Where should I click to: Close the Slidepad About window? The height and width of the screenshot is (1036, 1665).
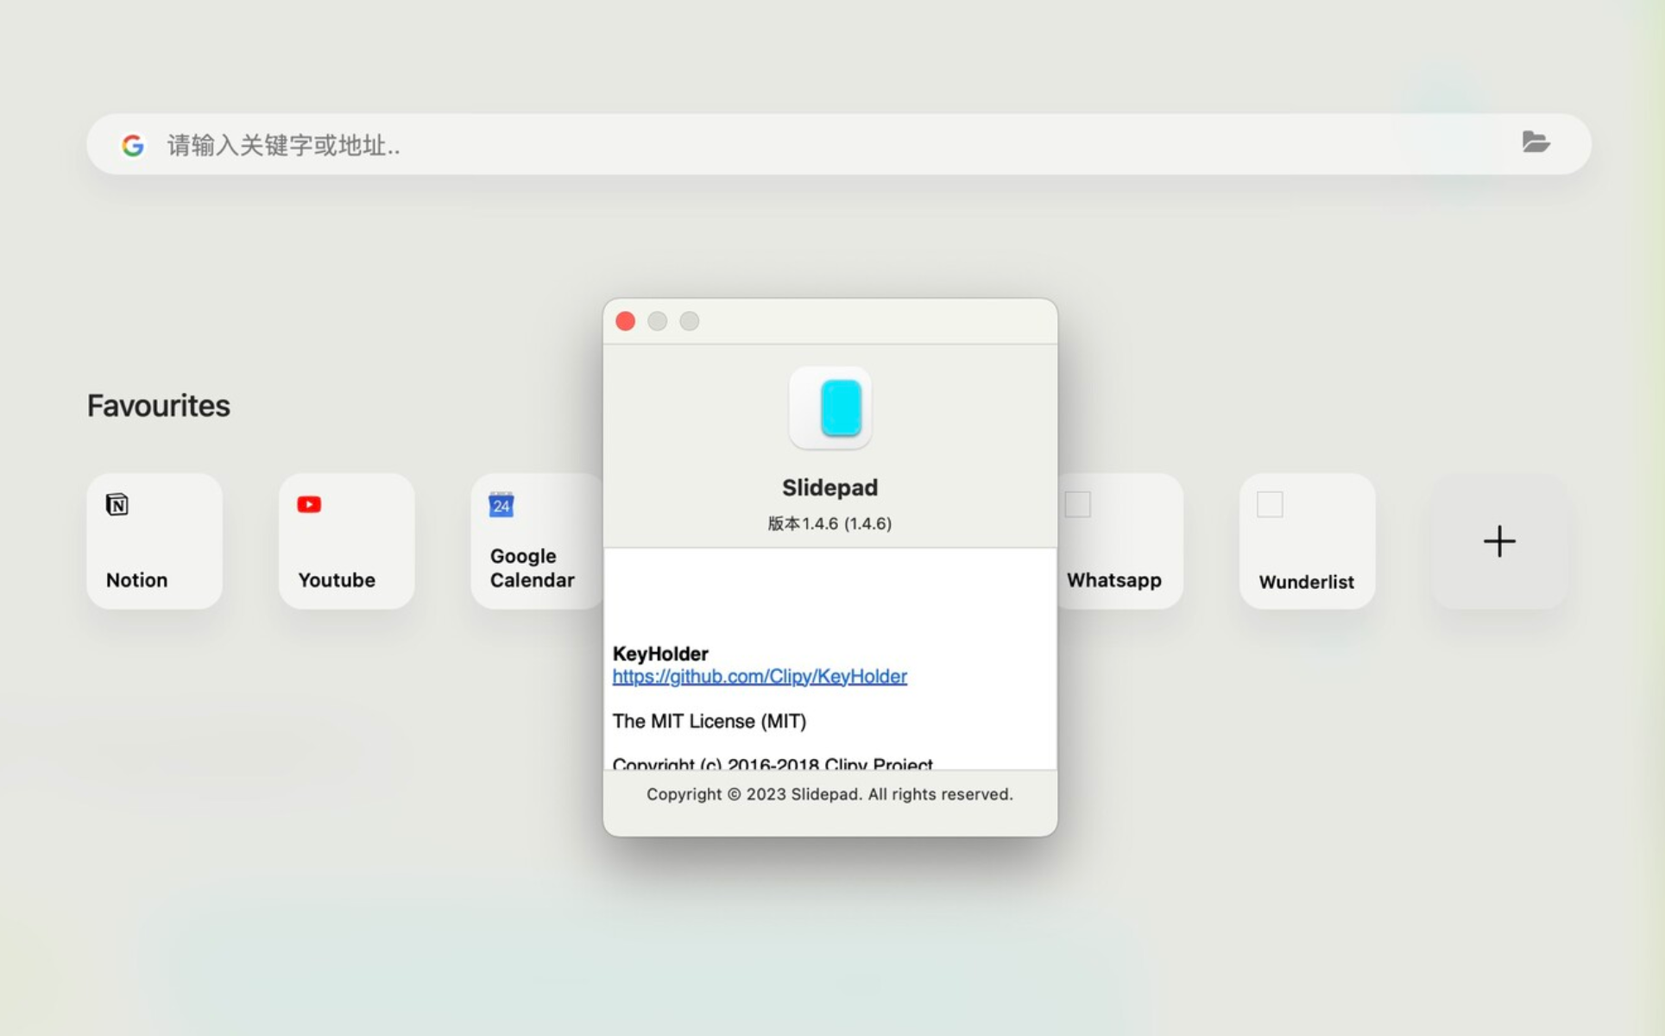(x=626, y=321)
